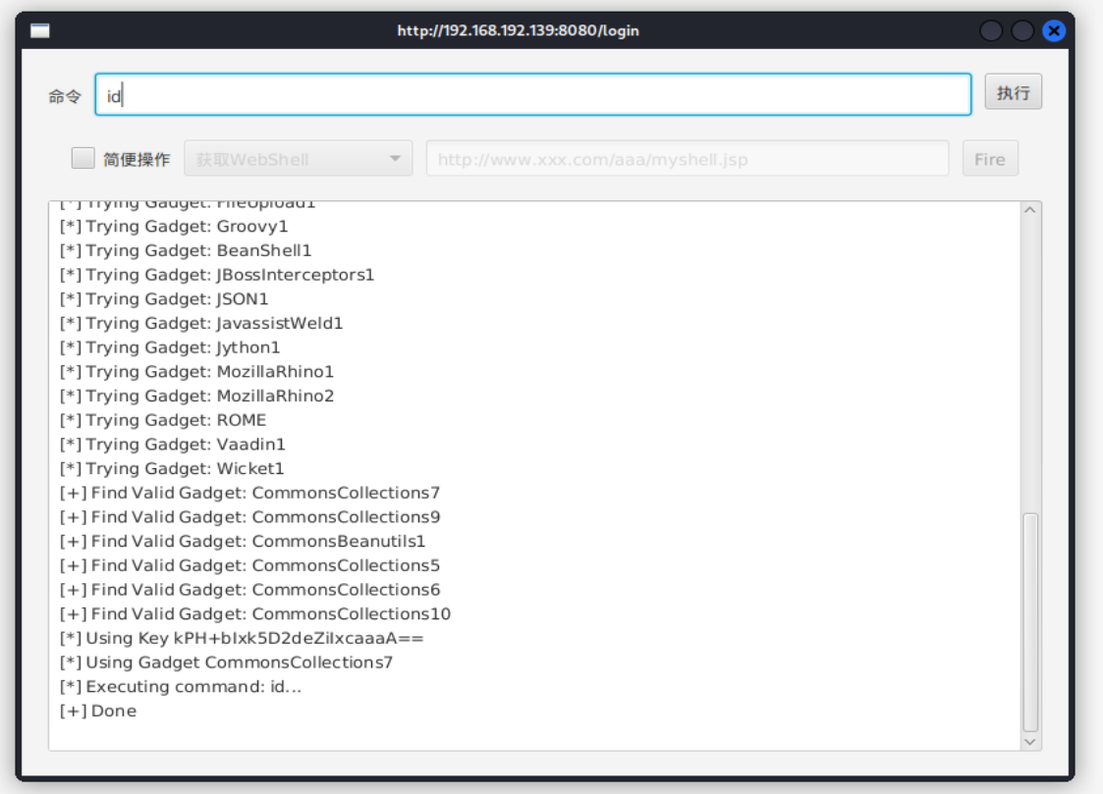Click the scrollbar up arrow in the log

tap(1030, 210)
